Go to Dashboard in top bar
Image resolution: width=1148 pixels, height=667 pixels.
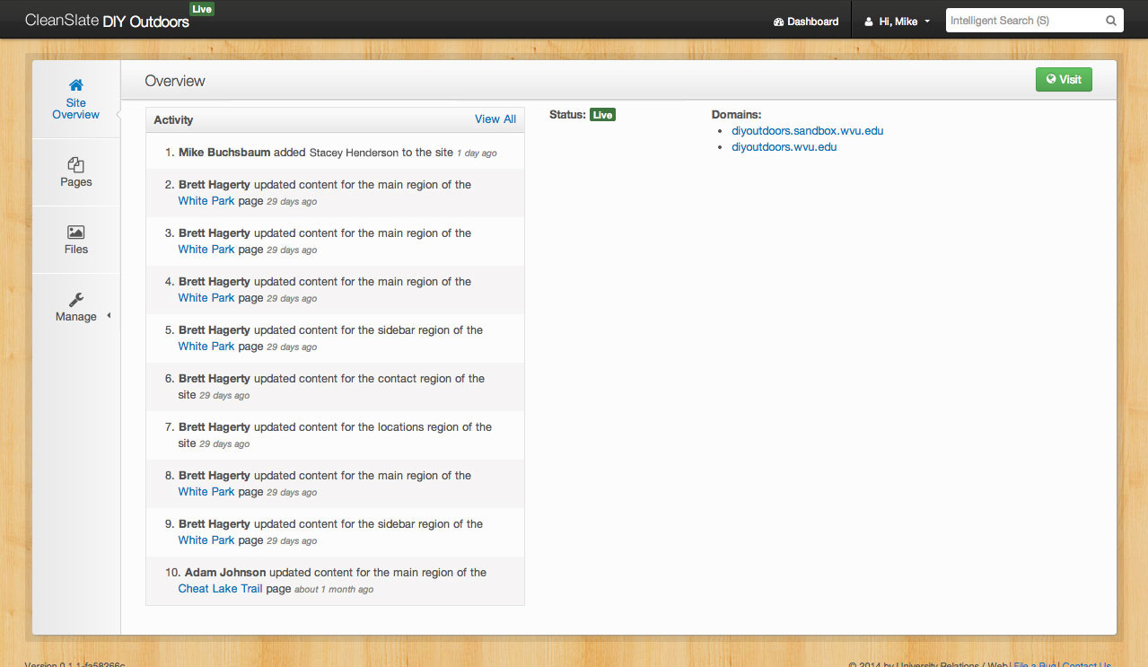806,22
